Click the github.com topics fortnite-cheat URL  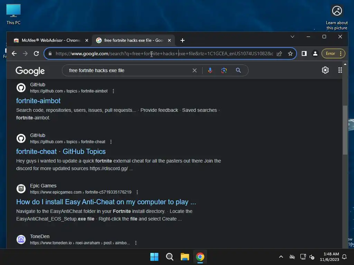pos(68,142)
